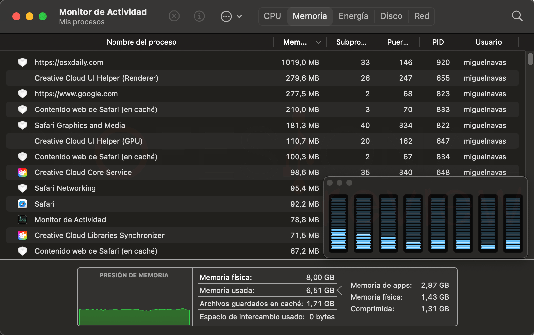Click the process info (i) icon
Image resolution: width=534 pixels, height=335 pixels.
tap(199, 16)
